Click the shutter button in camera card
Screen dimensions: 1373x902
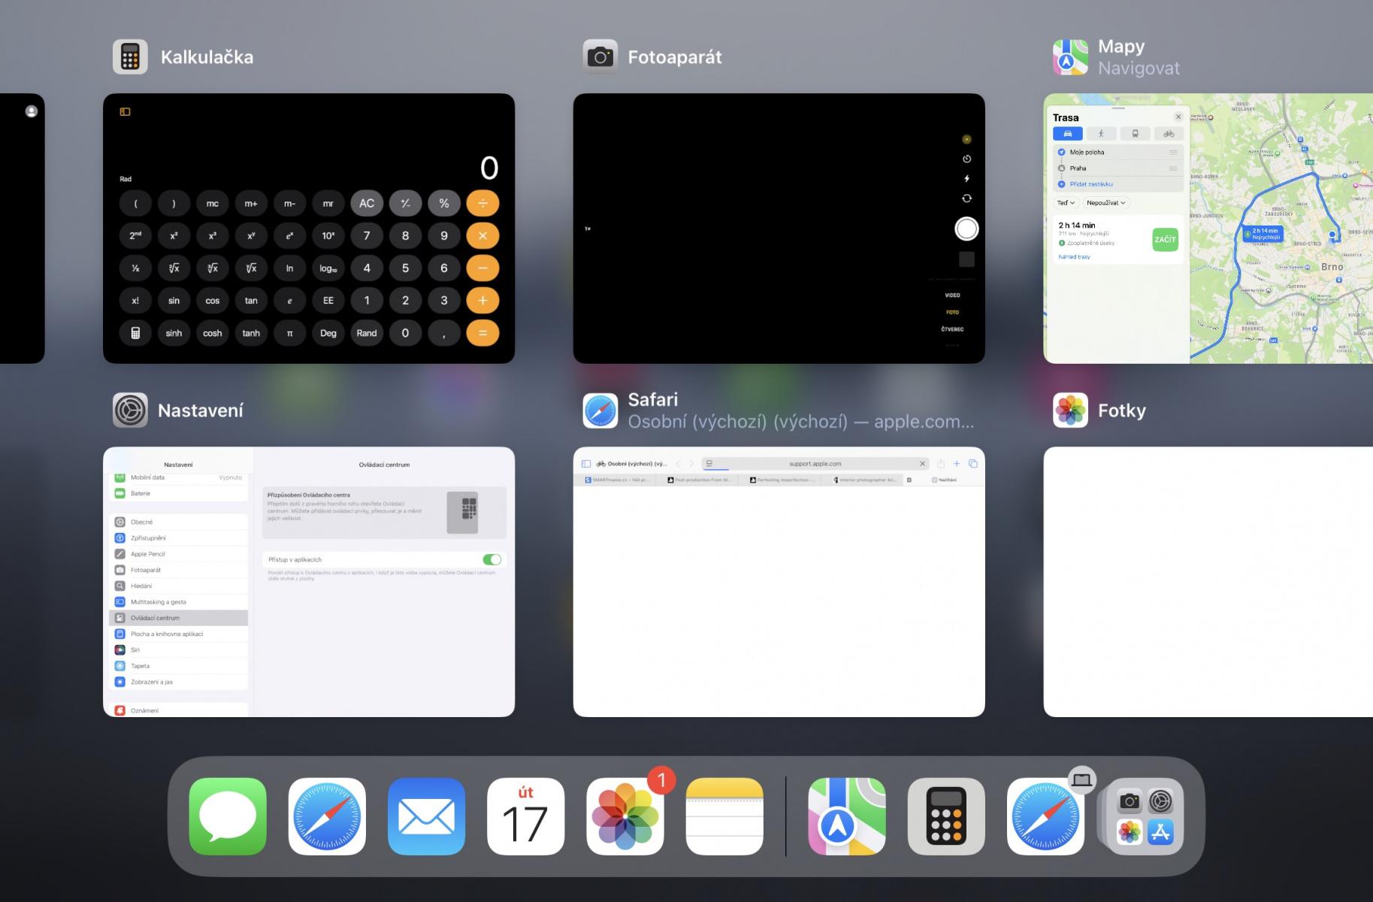coord(966,229)
